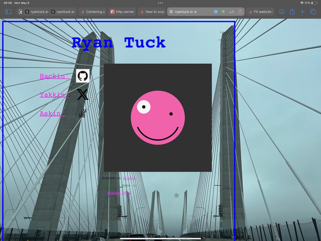Click the X (Twitter) logo icon
The image size is (321, 241).
[83, 94]
